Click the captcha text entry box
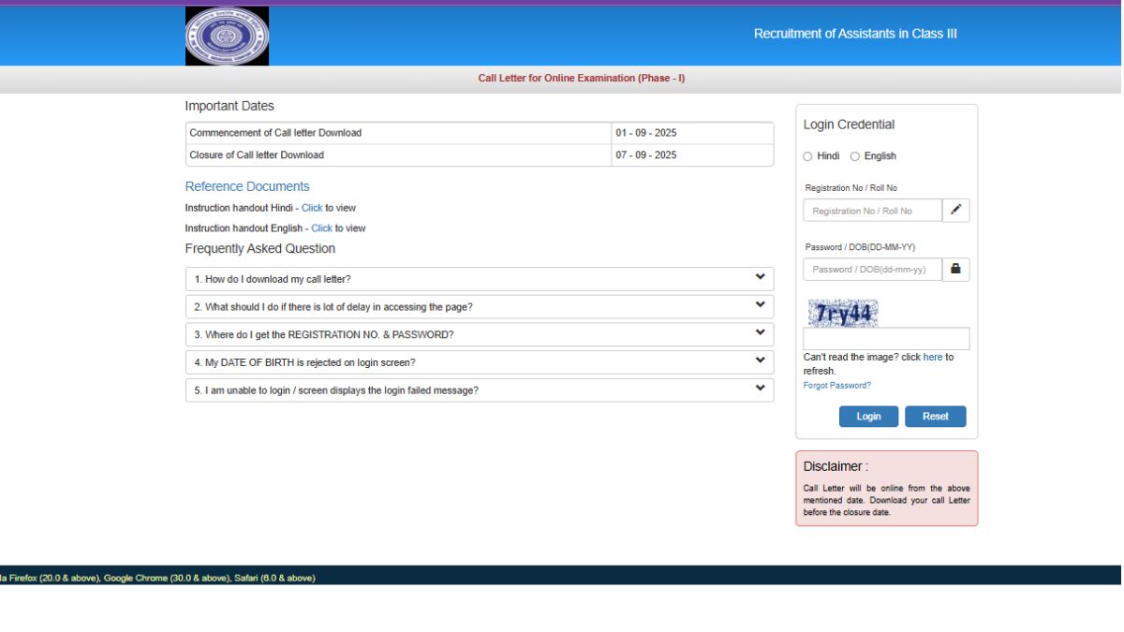 (x=886, y=339)
